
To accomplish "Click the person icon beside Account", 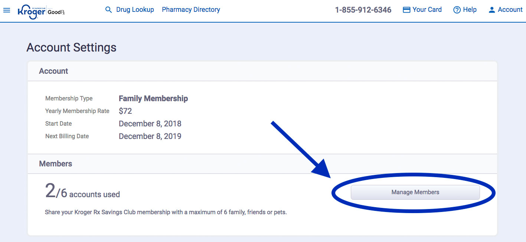I will pyautogui.click(x=492, y=10).
